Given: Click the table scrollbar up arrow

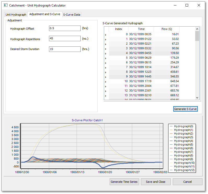Looking at the screenshot, I should tap(197, 29).
